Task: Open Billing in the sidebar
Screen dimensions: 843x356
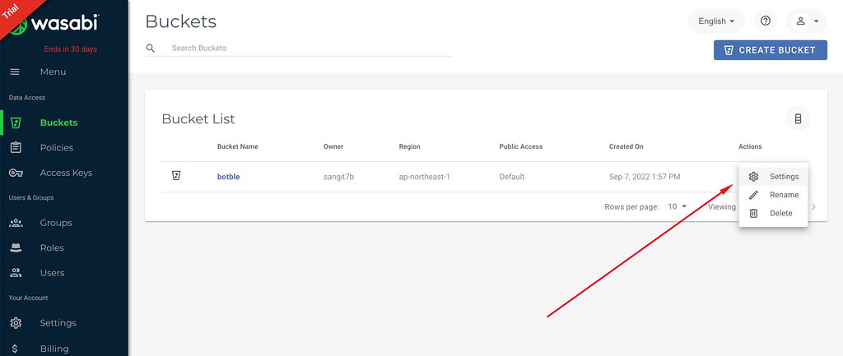Action: click(54, 349)
